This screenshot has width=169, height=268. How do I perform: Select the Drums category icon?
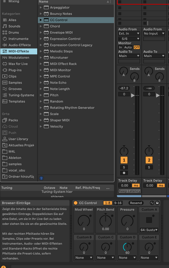coord(5,33)
